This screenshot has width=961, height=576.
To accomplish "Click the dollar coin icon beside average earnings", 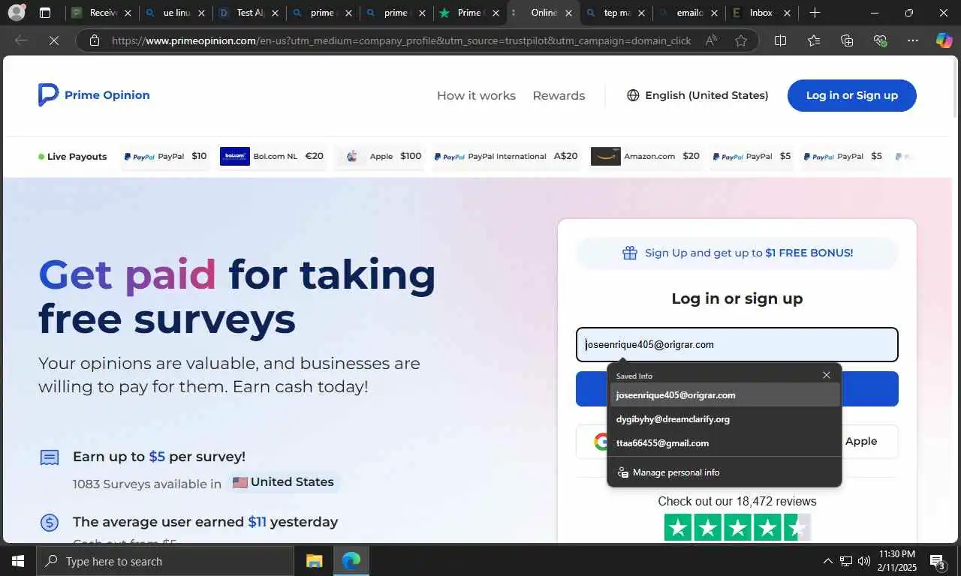I will click(x=50, y=522).
